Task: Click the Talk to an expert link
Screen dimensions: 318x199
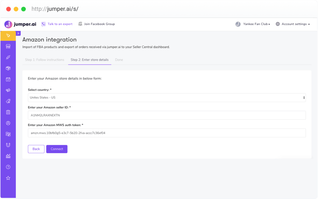Action: click(57, 24)
